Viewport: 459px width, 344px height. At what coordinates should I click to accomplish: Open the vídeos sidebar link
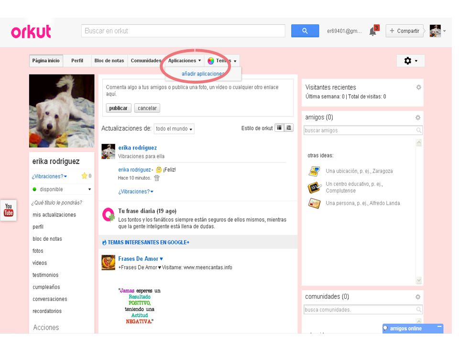(x=40, y=263)
